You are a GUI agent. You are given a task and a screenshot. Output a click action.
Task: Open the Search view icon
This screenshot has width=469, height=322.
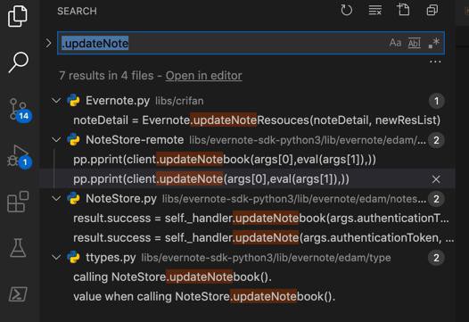[18, 62]
